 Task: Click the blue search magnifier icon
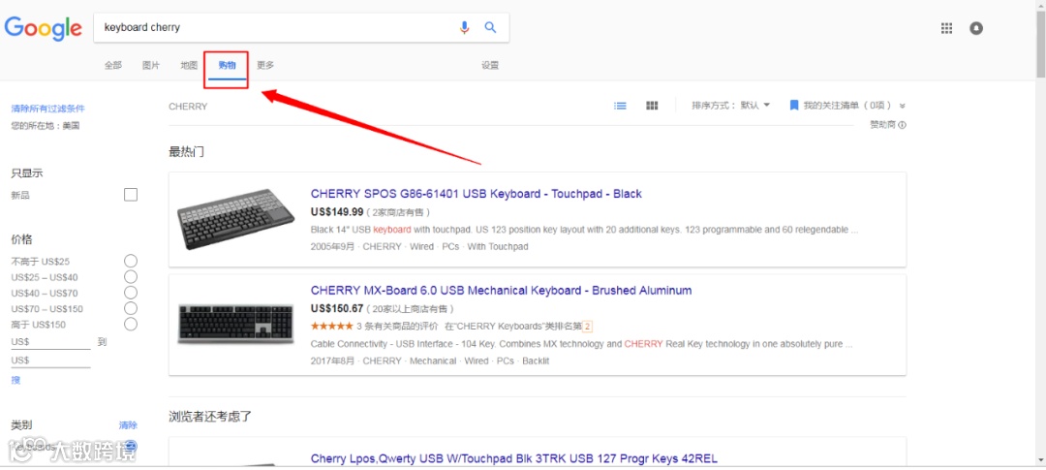coord(490,27)
